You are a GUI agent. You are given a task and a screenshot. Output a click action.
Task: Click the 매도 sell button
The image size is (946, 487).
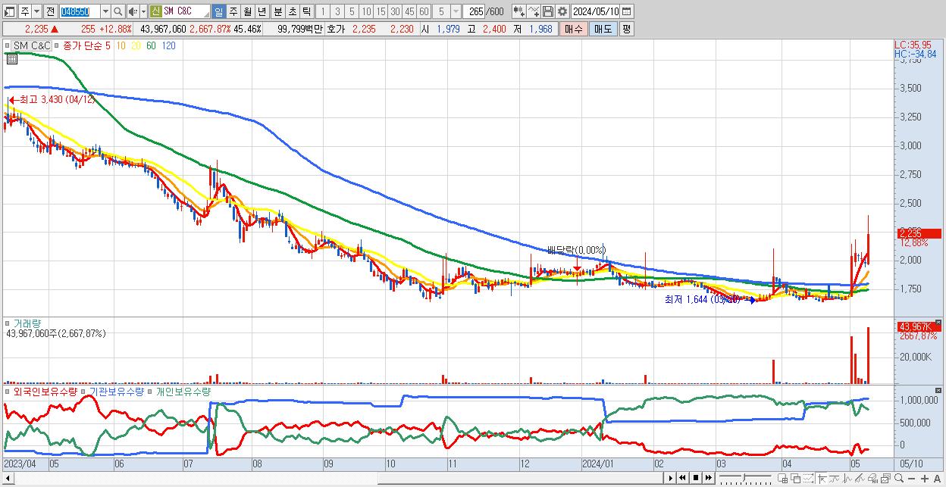click(x=603, y=29)
